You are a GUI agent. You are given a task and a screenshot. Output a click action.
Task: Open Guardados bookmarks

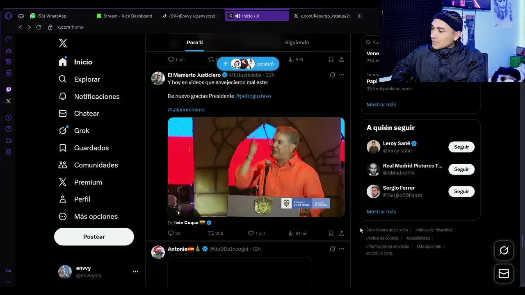[x=84, y=148]
